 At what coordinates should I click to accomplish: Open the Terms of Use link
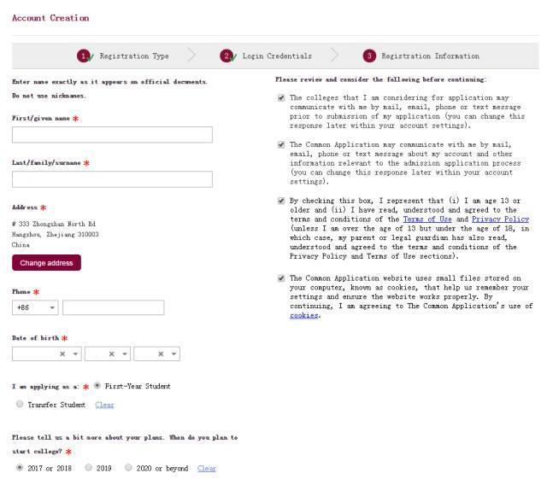[427, 219]
